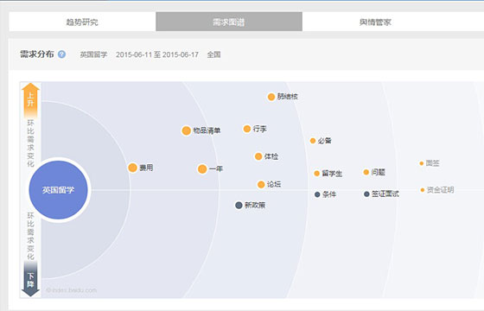The width and height of the screenshot is (484, 311).
Task: Select the gray 条件 keyword dot
Action: (317, 194)
